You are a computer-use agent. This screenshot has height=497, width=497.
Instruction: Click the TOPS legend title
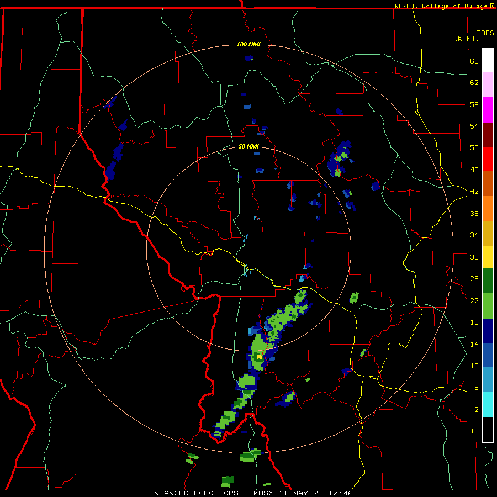485,33
